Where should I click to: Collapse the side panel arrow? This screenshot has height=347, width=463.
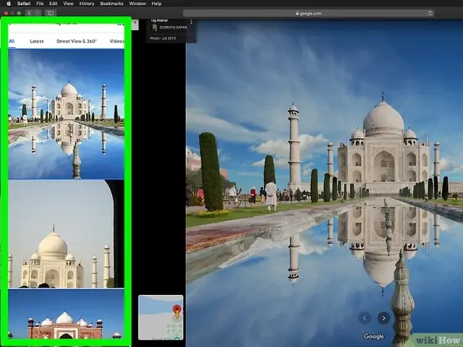click(135, 24)
